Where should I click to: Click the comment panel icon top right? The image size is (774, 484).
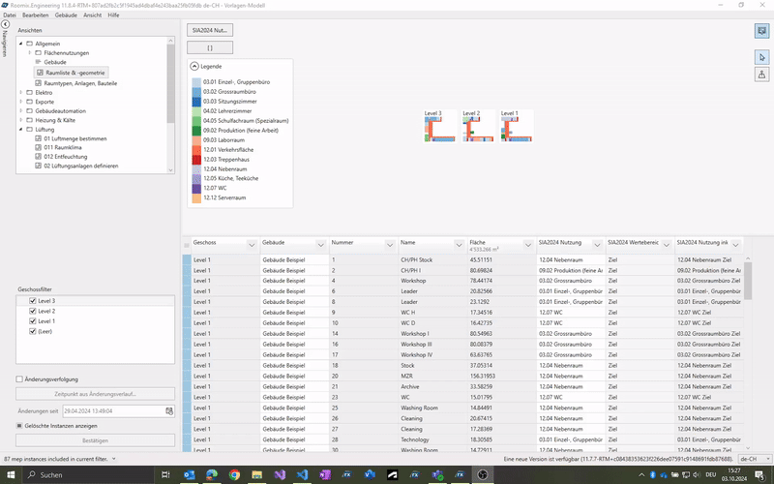pos(761,31)
